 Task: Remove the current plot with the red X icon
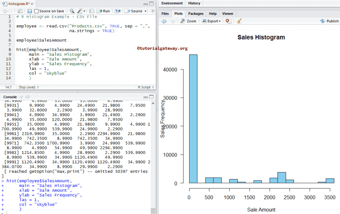228,21
